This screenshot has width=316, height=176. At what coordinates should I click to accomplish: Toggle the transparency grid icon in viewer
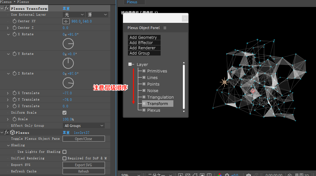click(x=188, y=175)
